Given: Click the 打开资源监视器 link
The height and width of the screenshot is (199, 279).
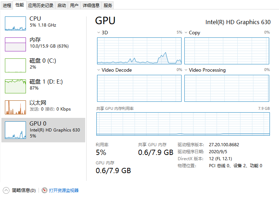Looking at the screenshot, I should [64, 191].
